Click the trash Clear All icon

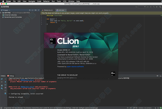(x=5, y=93)
